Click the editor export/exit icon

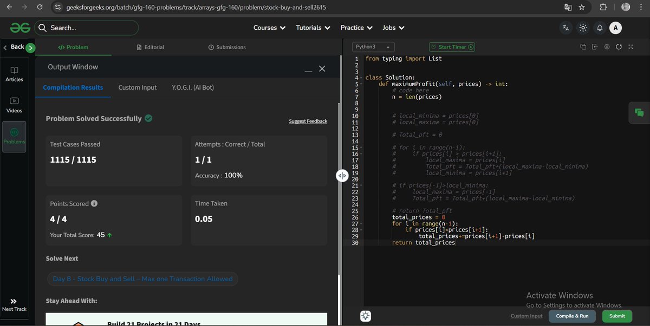click(595, 47)
